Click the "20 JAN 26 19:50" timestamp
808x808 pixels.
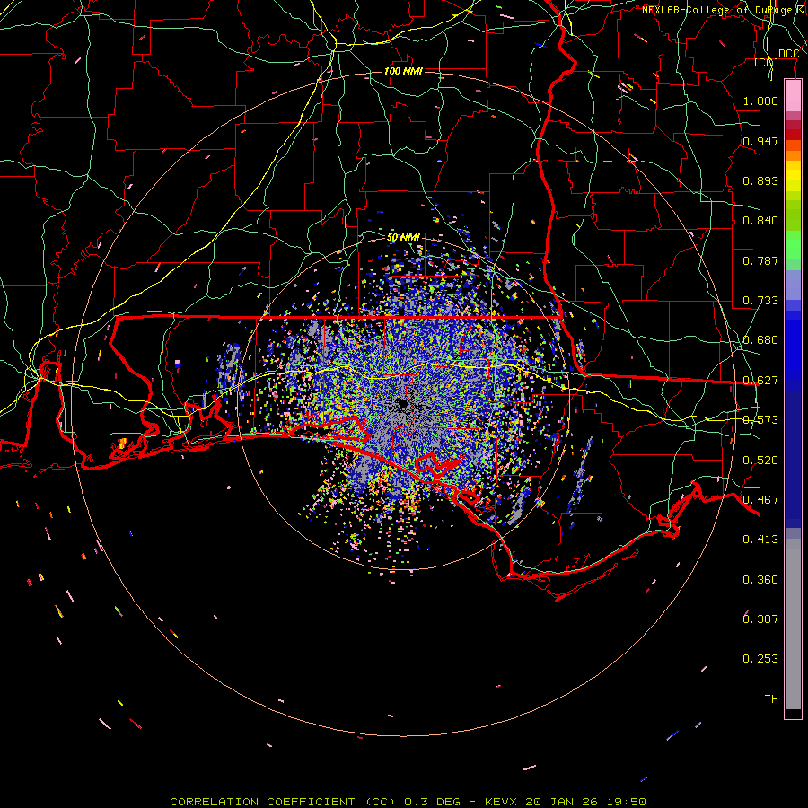[x=586, y=802]
